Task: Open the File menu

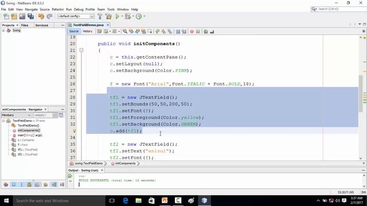Action: coord(3,9)
